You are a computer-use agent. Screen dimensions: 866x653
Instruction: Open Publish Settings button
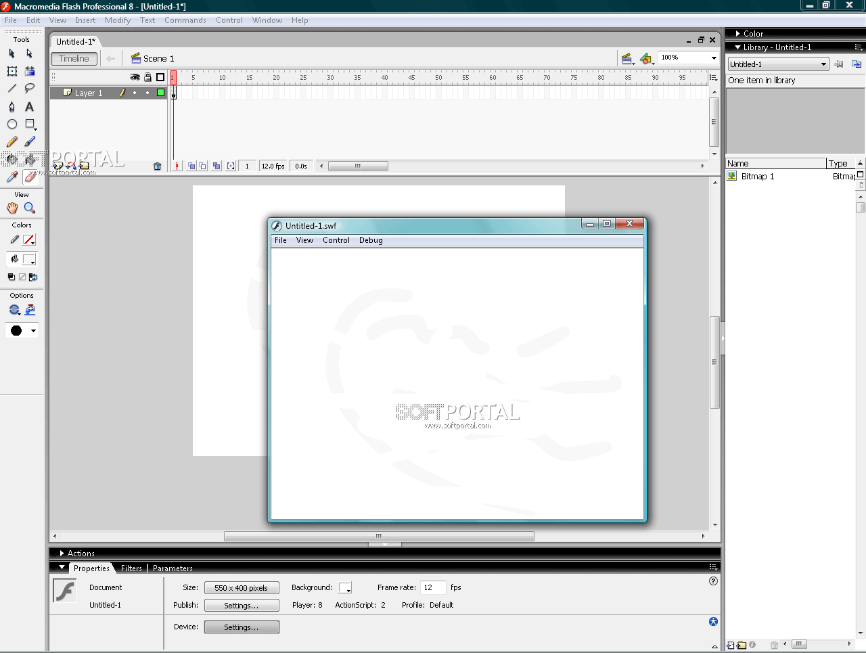pos(242,606)
